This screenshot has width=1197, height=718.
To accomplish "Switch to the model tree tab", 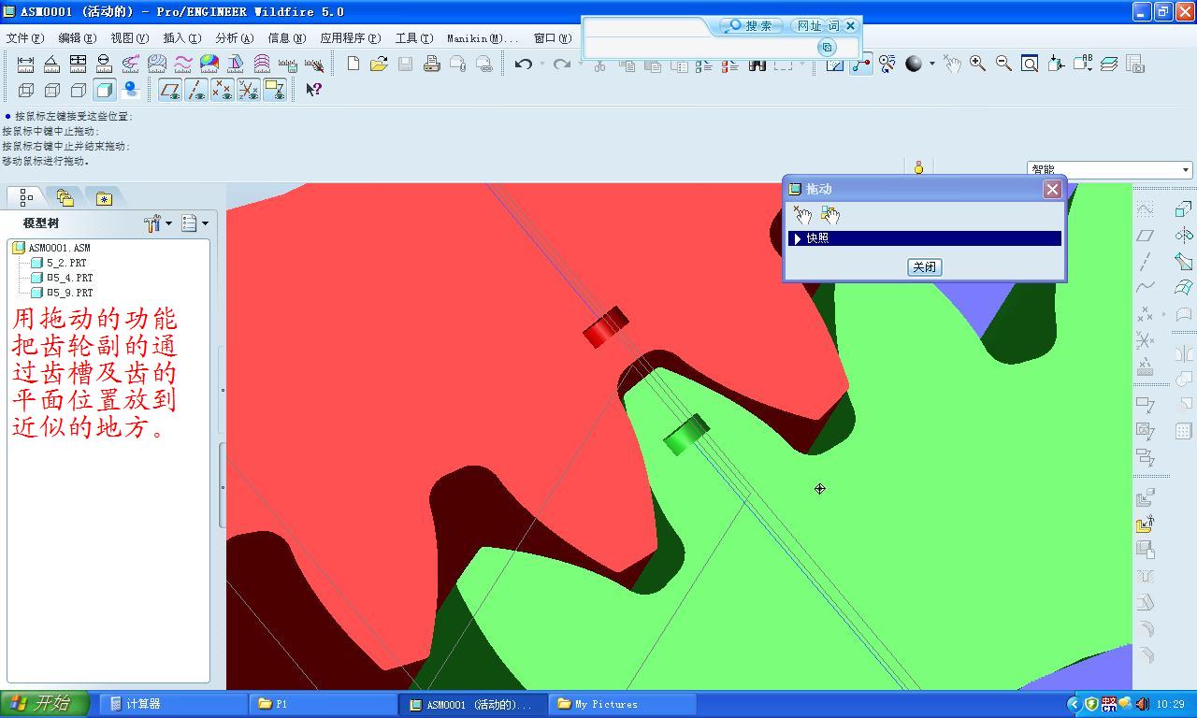I will point(26,197).
